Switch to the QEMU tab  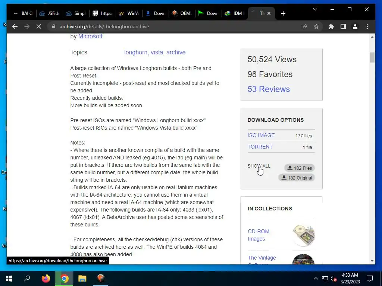coord(182,13)
